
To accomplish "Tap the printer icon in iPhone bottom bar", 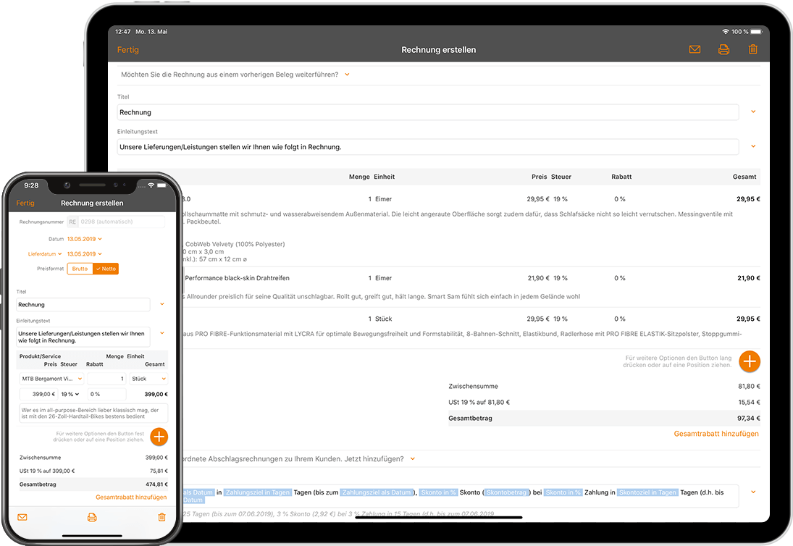I will coord(92,517).
